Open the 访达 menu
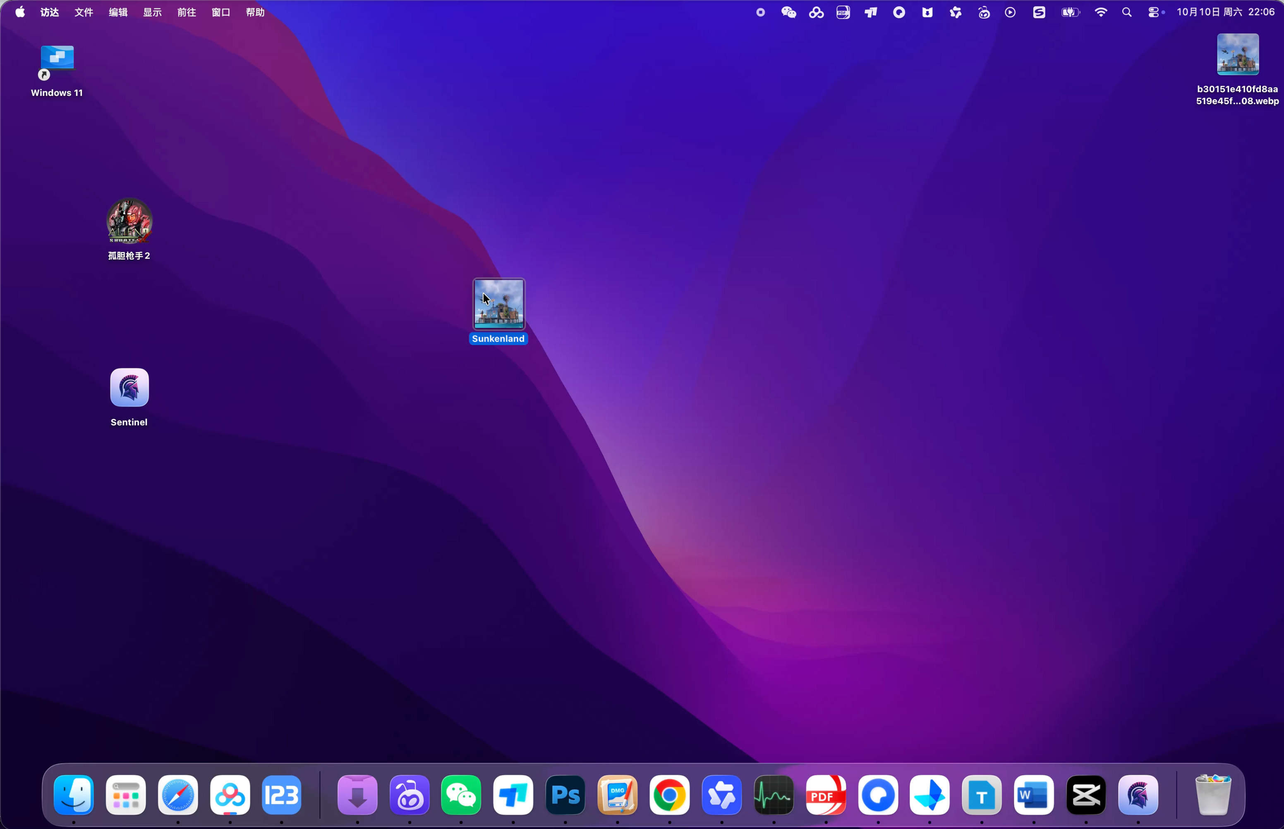 pos(50,12)
